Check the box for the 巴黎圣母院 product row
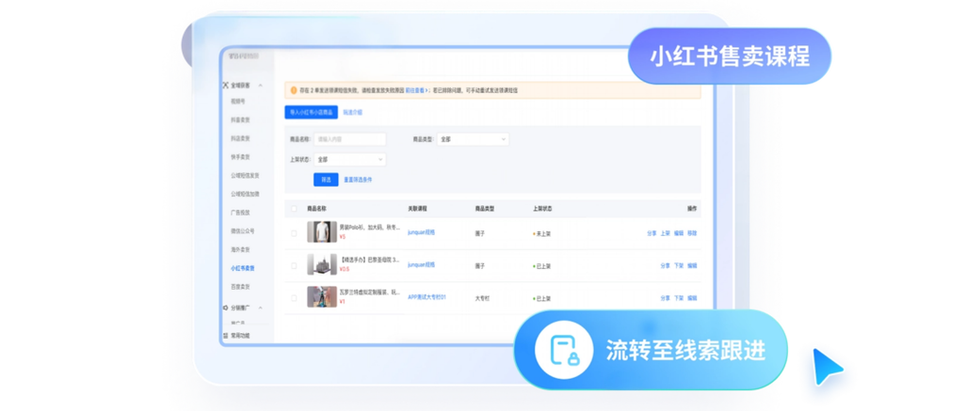Image resolution: width=966 pixels, height=411 pixels. click(x=294, y=265)
